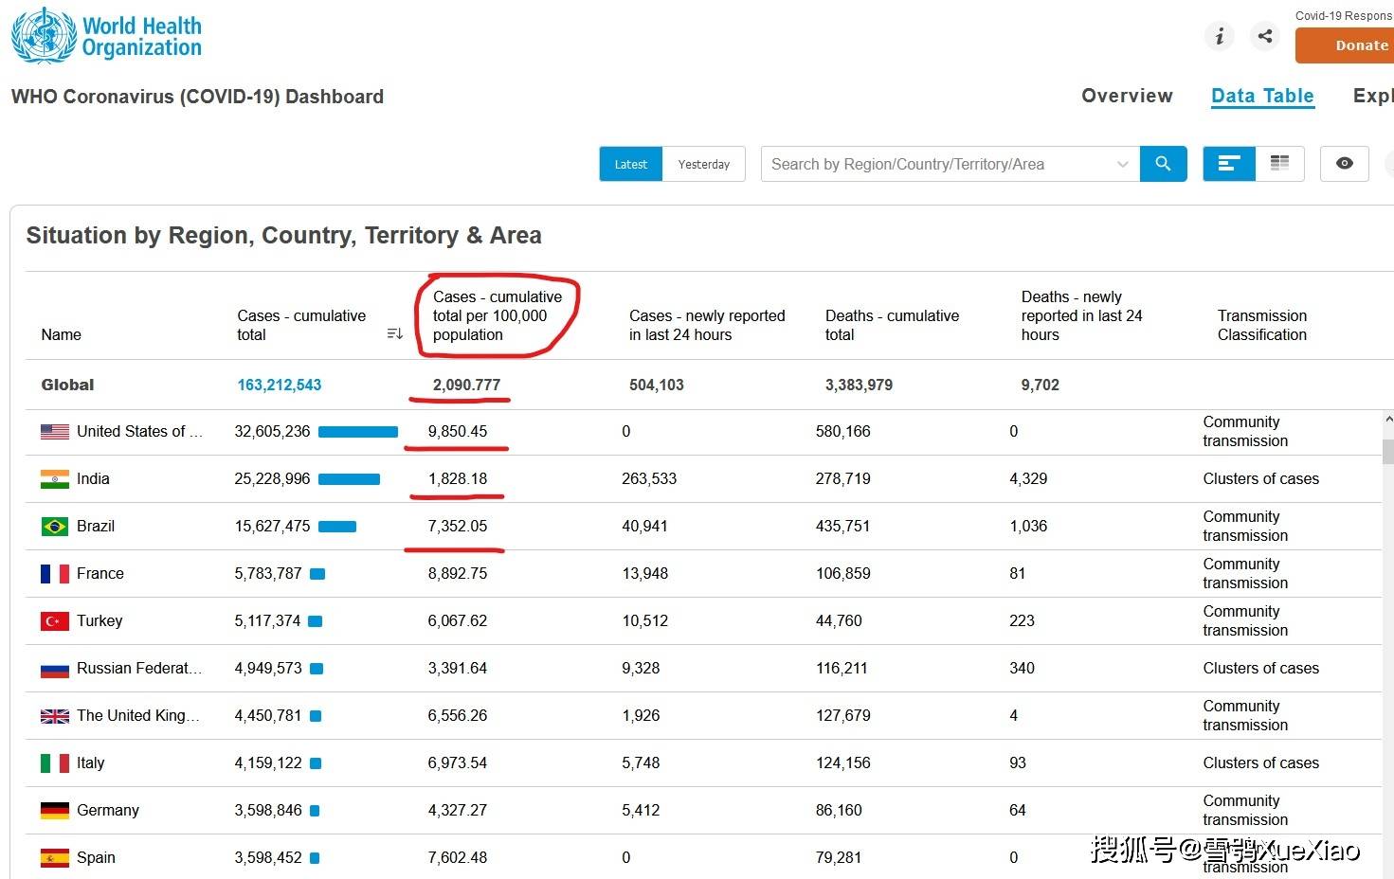This screenshot has width=1394, height=879.
Task: Click the global per-100,000 value 2,090.777
Action: point(466,385)
